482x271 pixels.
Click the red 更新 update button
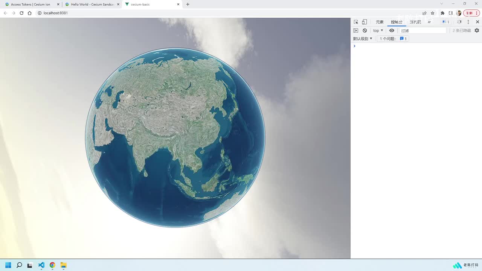pos(471,13)
